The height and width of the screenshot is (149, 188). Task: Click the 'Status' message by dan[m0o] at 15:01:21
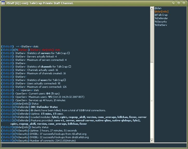click(x=20, y=103)
